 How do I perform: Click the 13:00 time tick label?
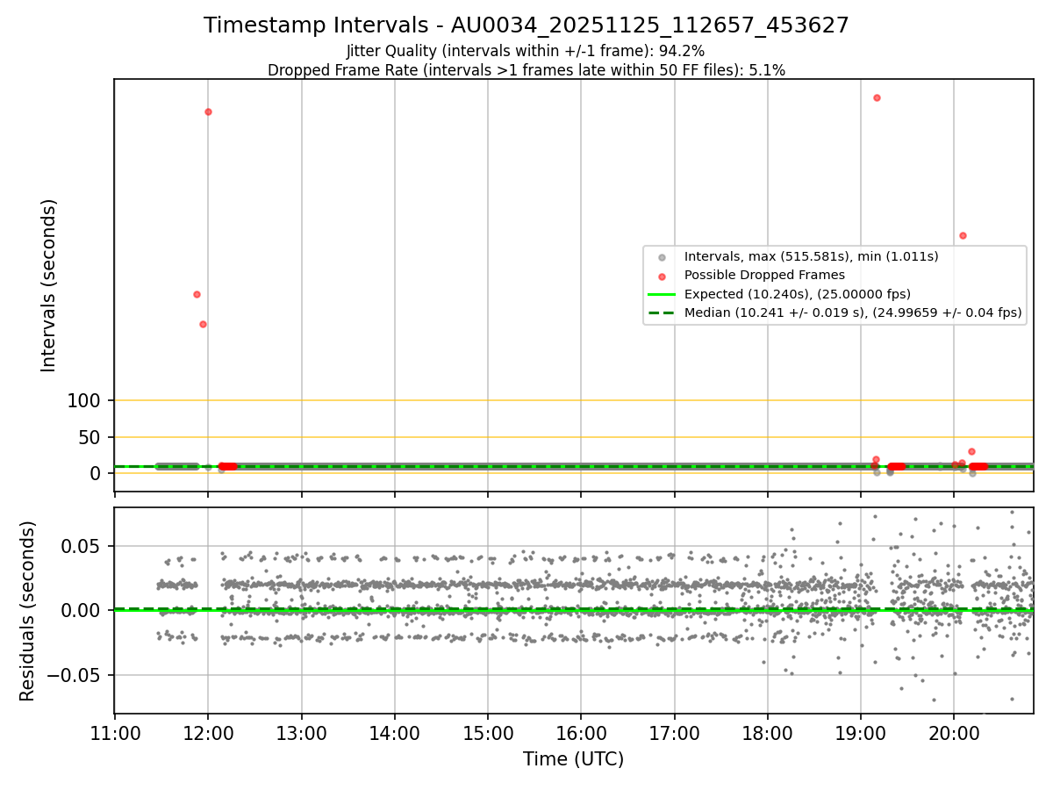(x=302, y=732)
